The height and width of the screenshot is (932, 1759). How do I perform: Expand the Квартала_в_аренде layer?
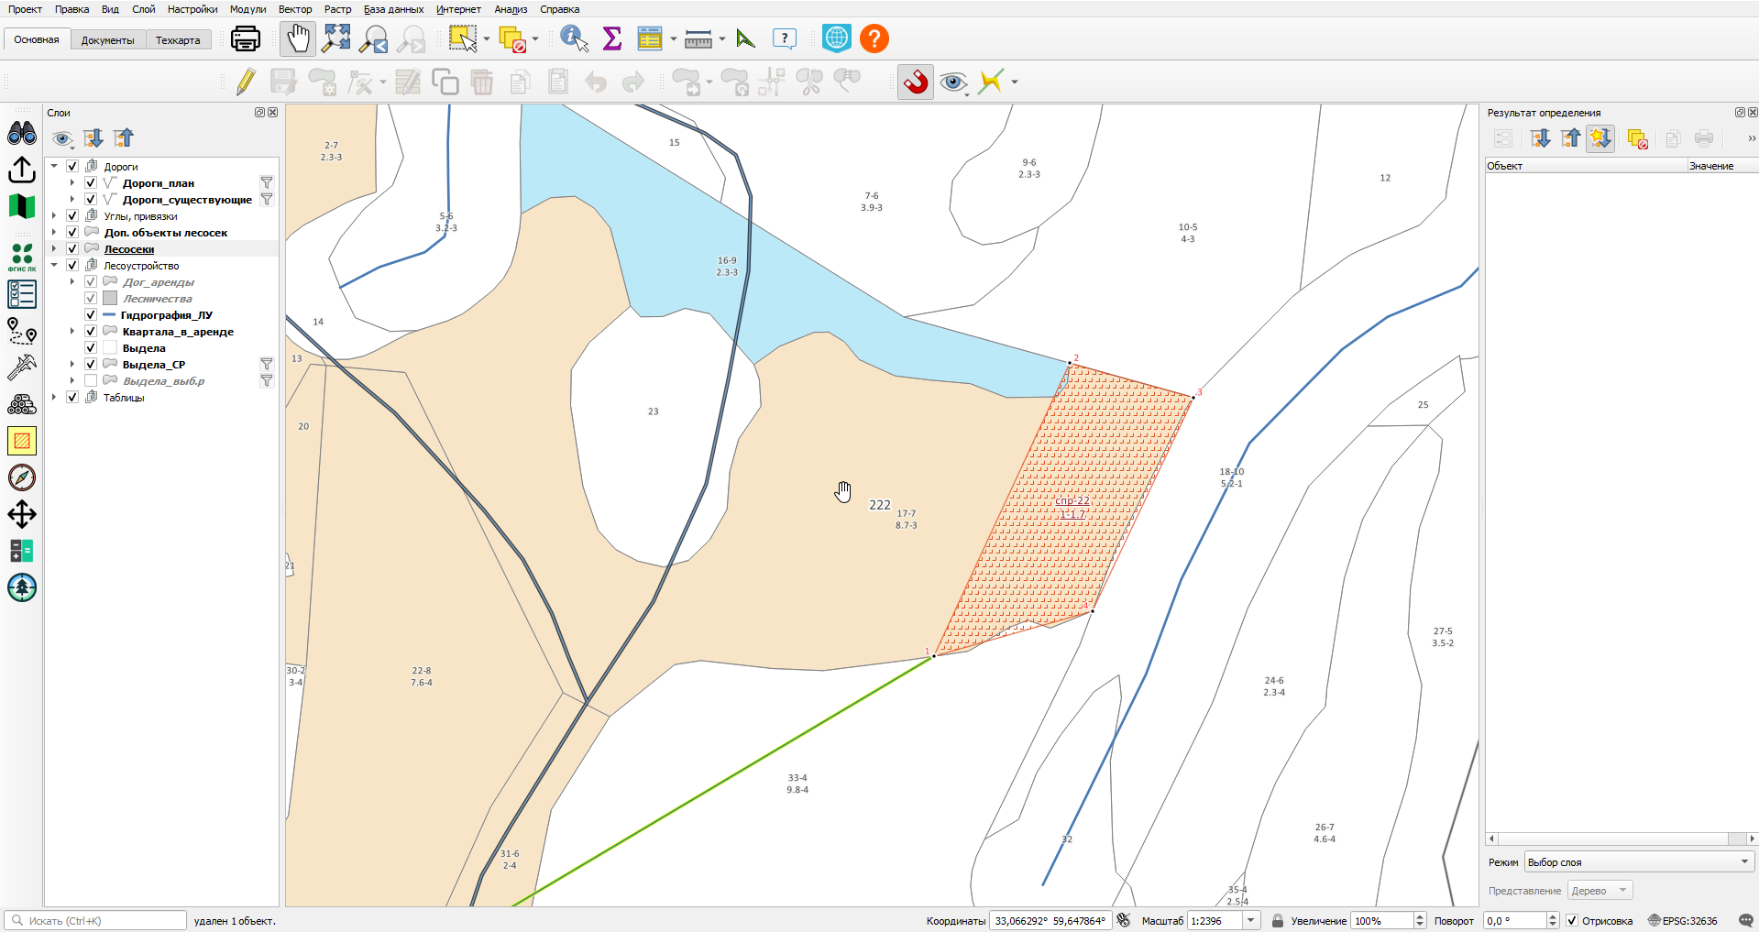coord(72,331)
